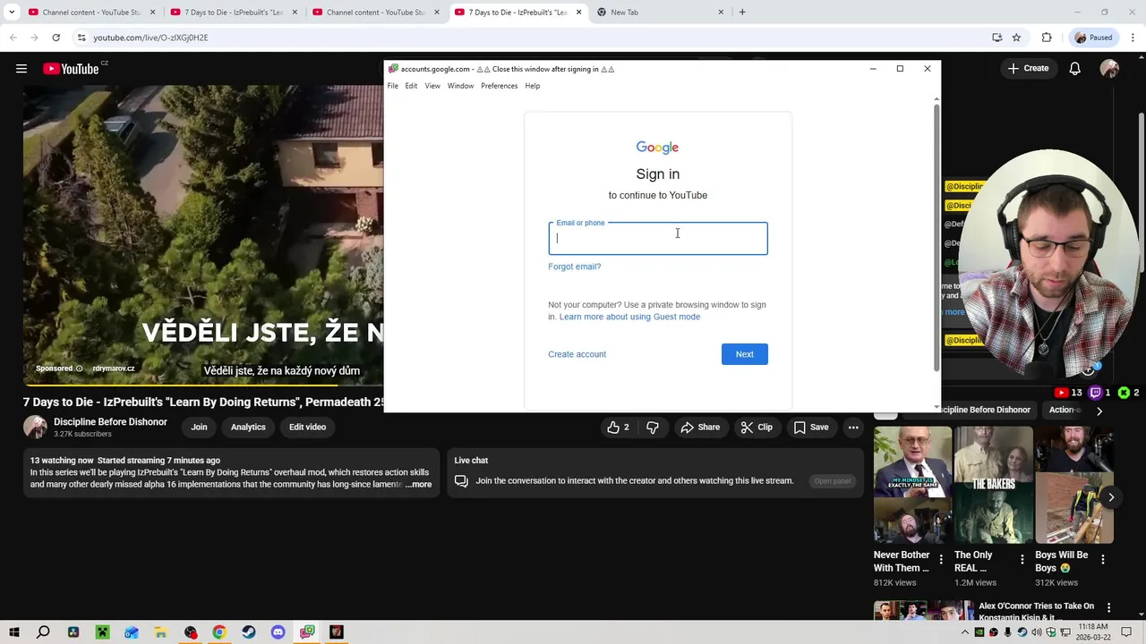Viewport: 1146px width, 644px height.
Task: Dislike the live stream video
Action: coord(653,428)
